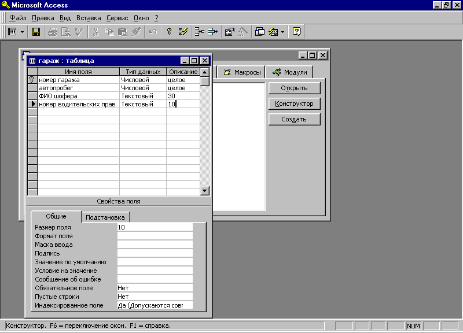463x333 pixels.
Task: Click the Paste clipboard icon
Action: click(x=123, y=32)
